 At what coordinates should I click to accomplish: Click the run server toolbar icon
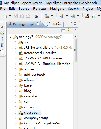tap(94, 16)
